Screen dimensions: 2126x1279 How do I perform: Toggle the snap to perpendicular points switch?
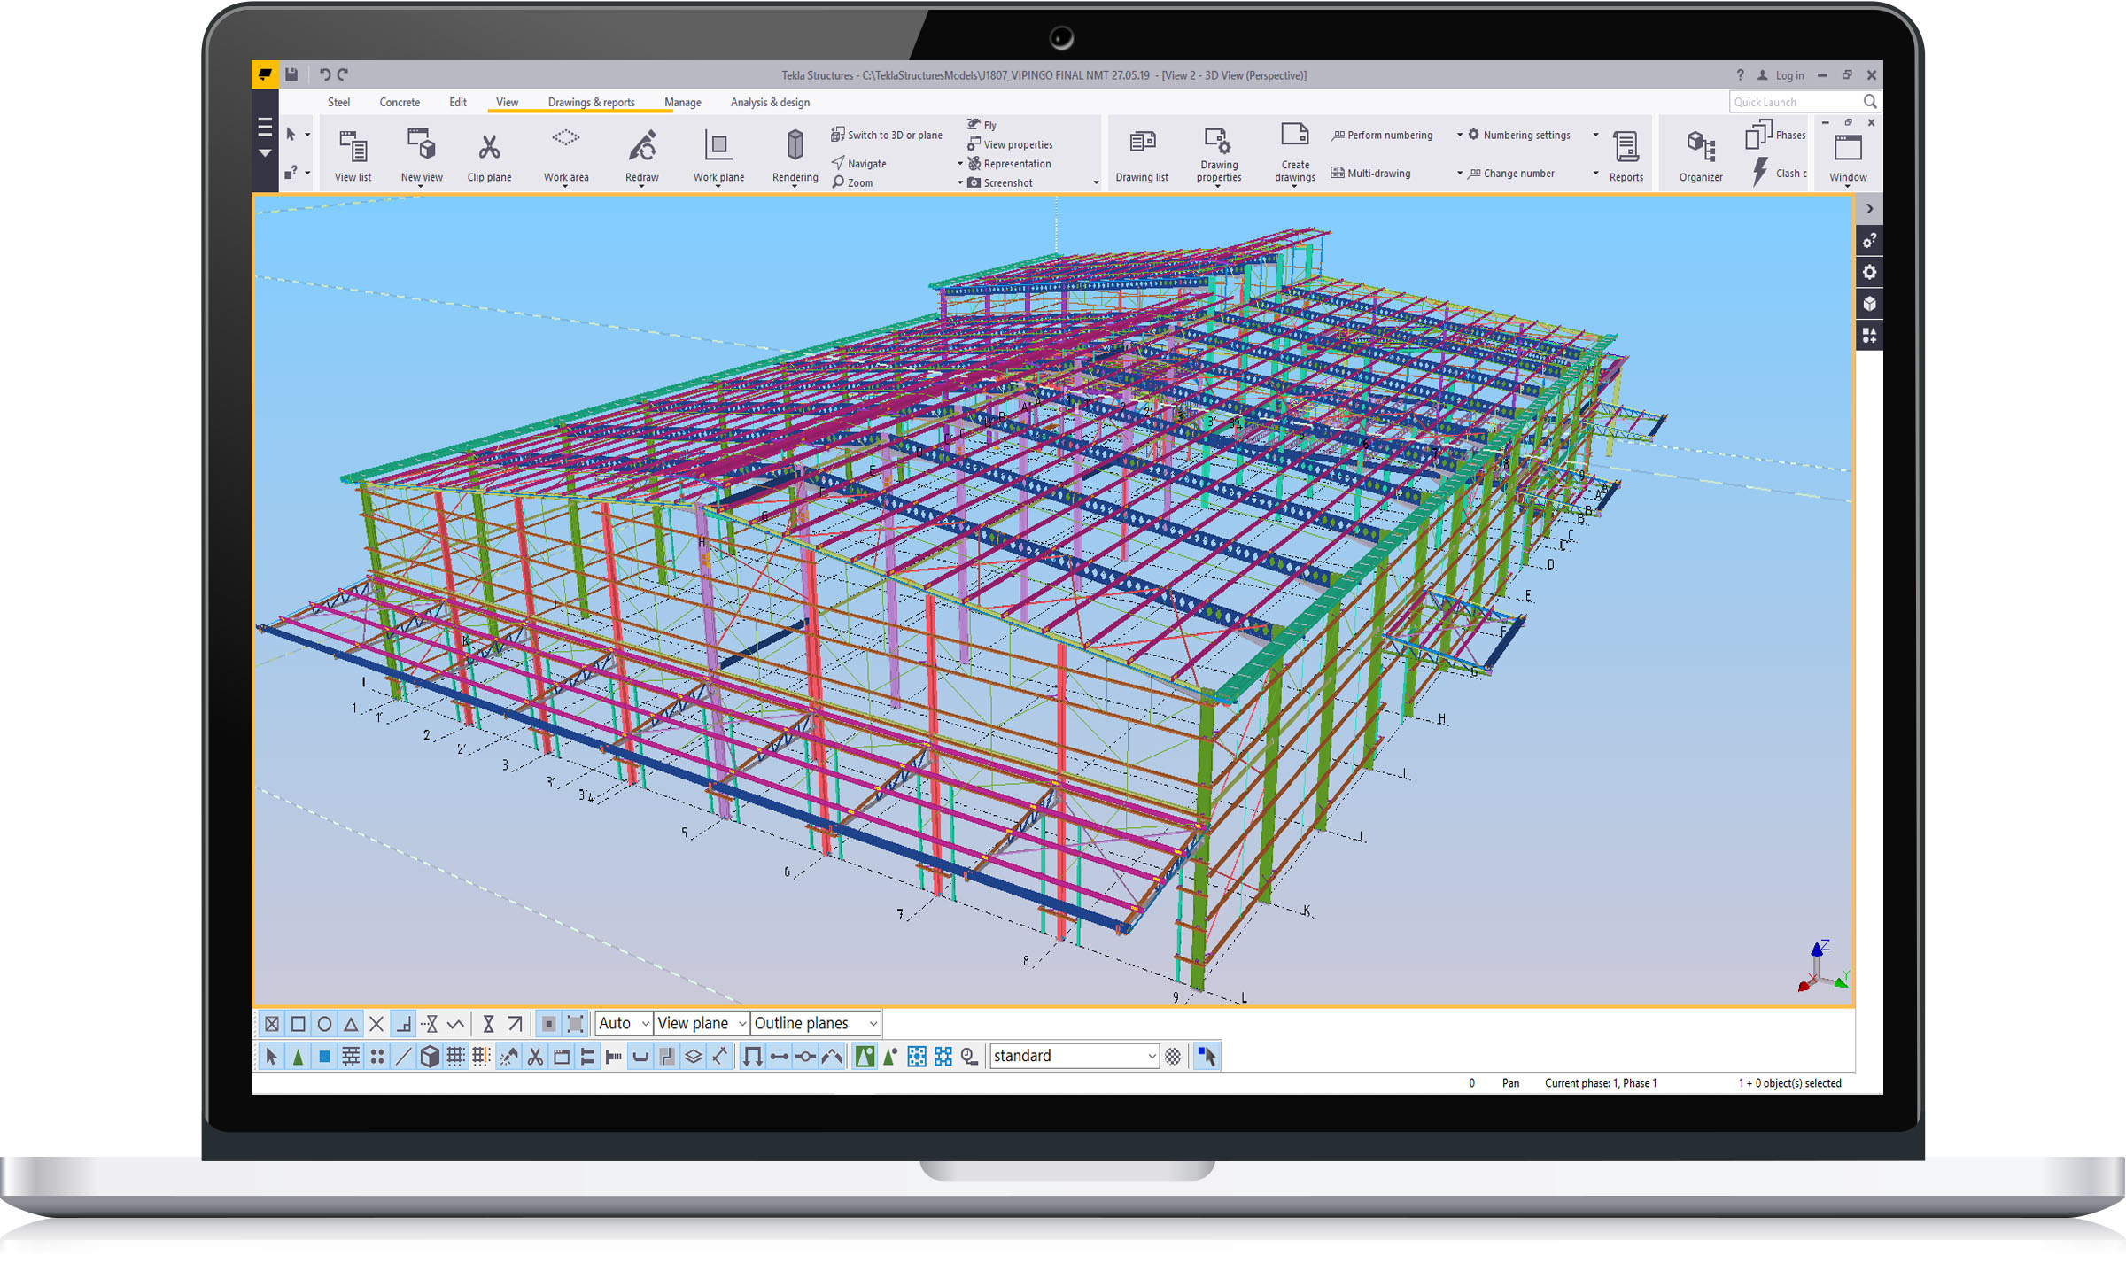[x=403, y=1024]
